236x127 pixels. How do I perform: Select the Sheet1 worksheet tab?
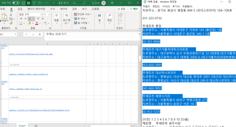click(x=22, y=126)
